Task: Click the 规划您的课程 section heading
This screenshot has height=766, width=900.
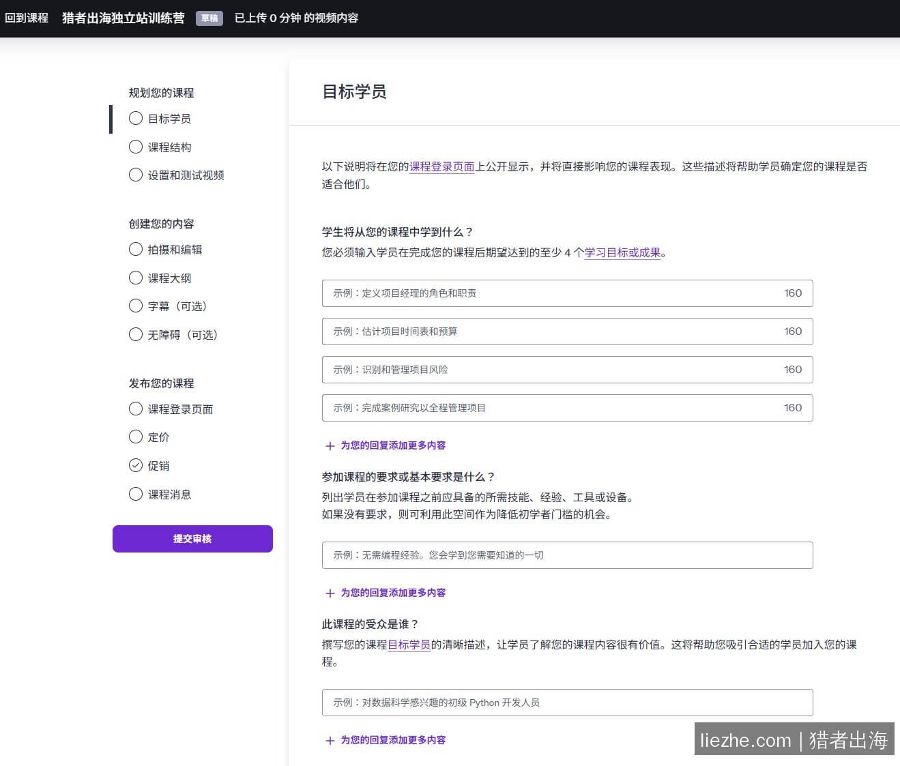Action: (x=161, y=93)
